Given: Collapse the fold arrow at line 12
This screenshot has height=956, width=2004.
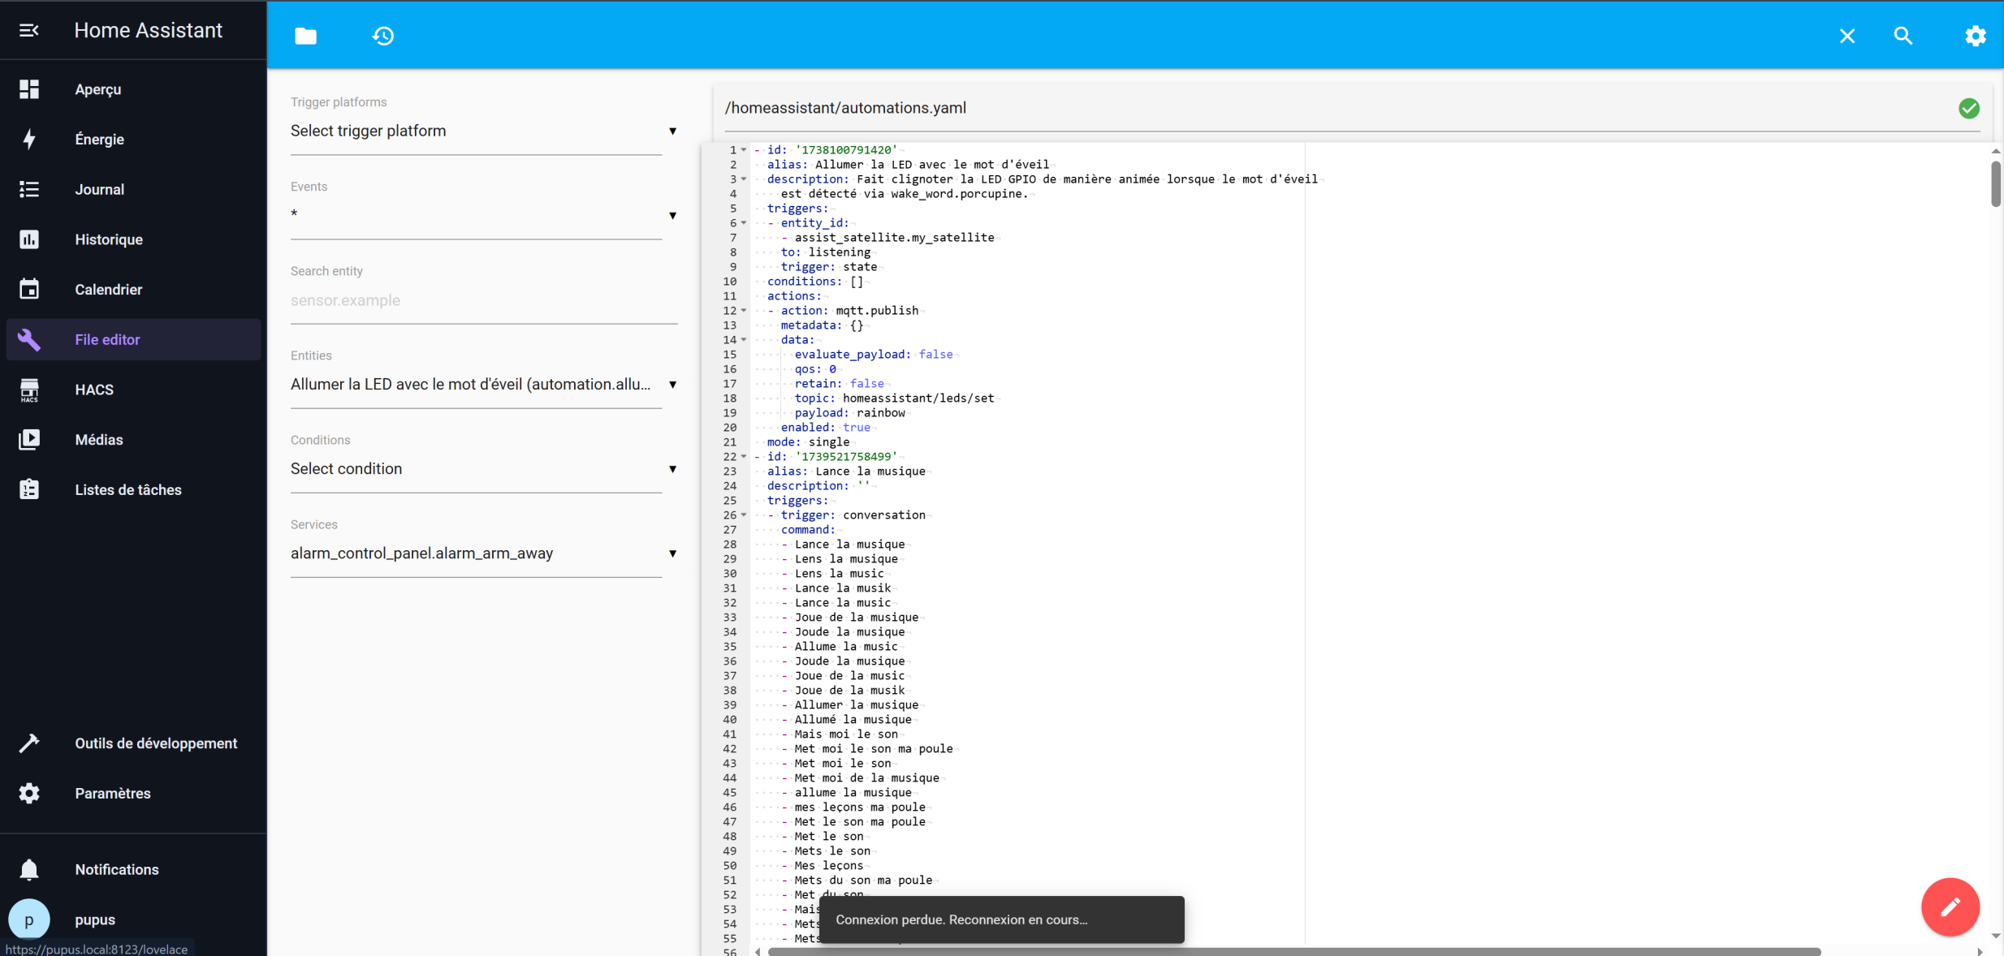Looking at the screenshot, I should [x=744, y=310].
